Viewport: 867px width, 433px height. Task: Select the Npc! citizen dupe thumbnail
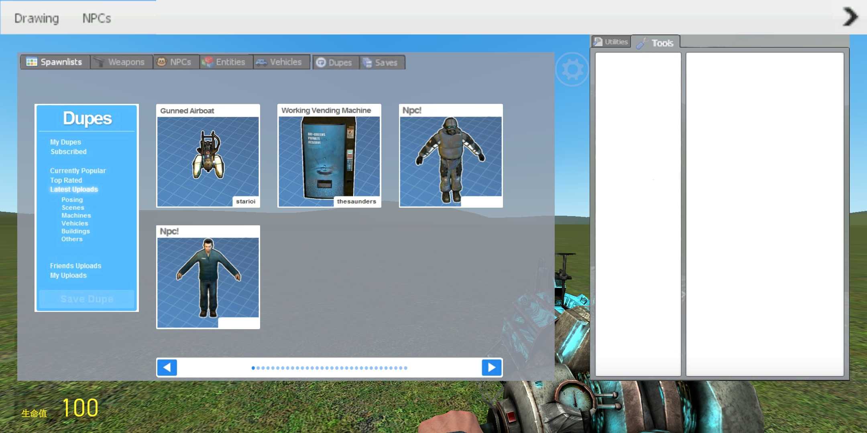[208, 277]
